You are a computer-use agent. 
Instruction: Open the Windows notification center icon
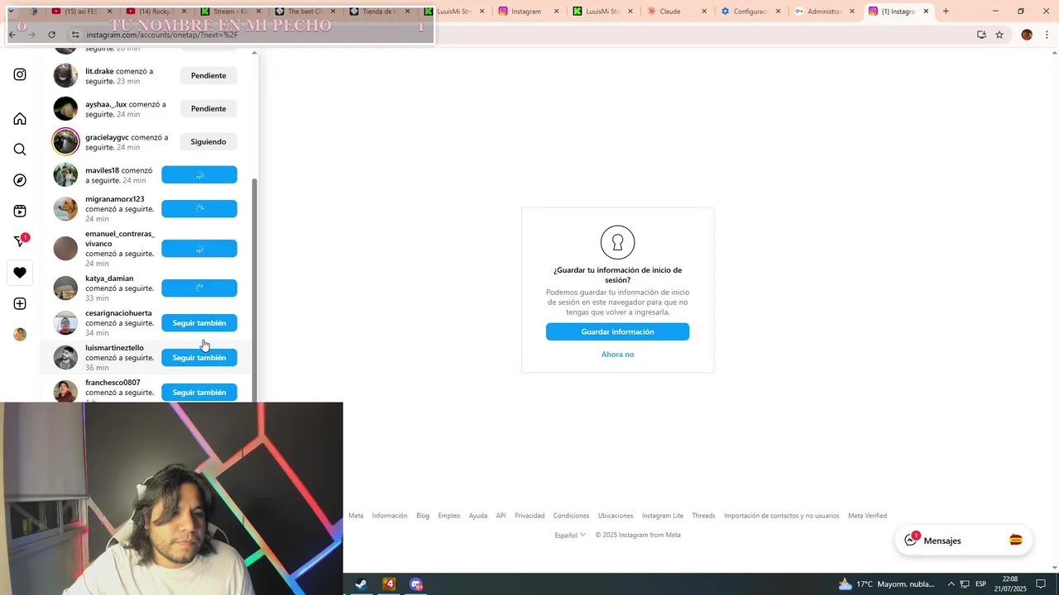(1041, 584)
